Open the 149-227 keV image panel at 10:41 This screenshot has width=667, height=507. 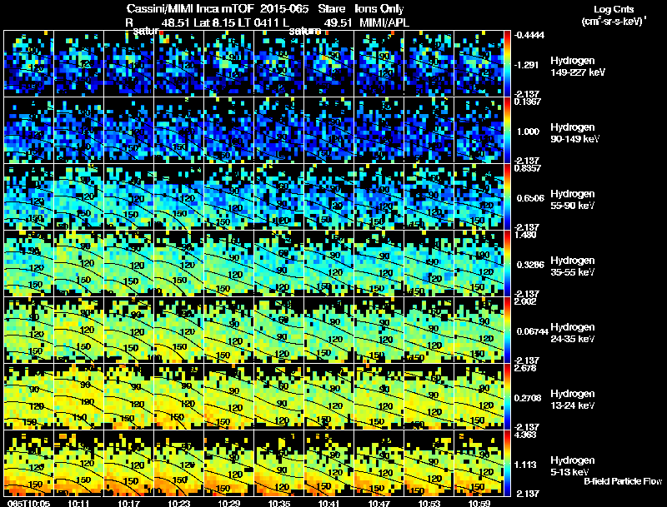(x=328, y=64)
